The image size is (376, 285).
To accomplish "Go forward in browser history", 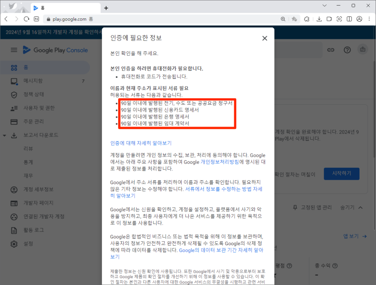I will pyautogui.click(x=16, y=19).
